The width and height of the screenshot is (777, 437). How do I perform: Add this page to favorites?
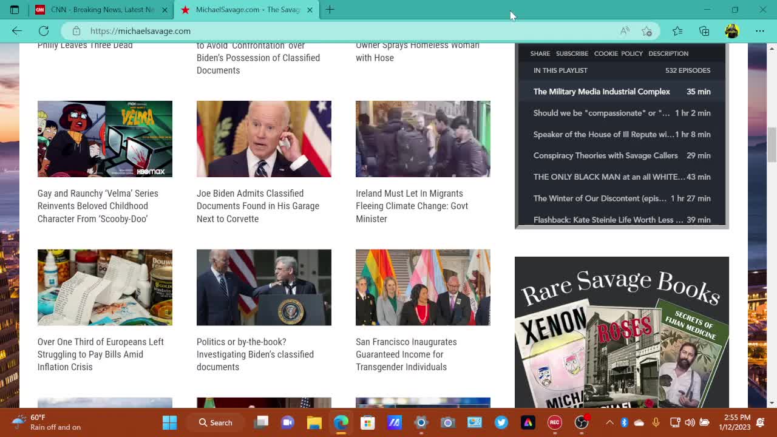(646, 31)
